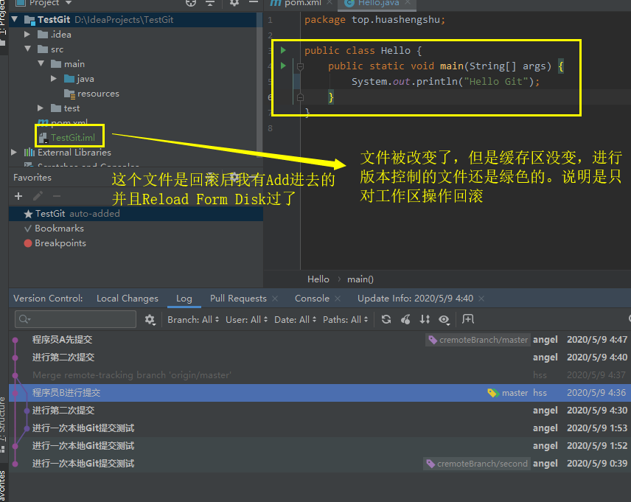Expand the java folder
631x502 pixels.
coord(54,78)
